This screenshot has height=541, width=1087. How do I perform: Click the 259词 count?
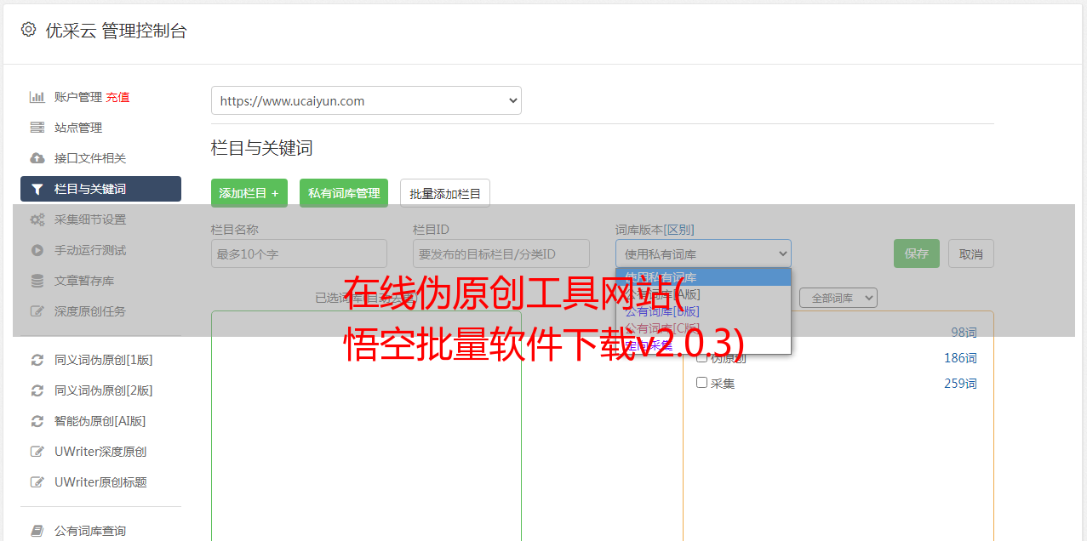click(x=960, y=384)
